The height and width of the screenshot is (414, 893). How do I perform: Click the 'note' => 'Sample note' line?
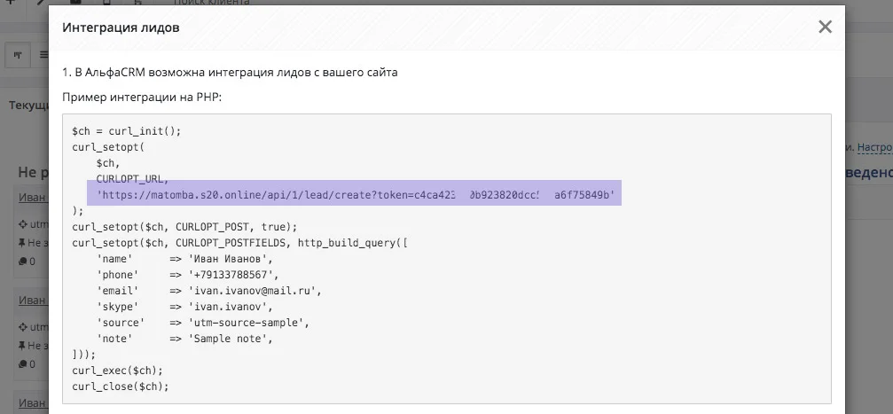(x=184, y=339)
